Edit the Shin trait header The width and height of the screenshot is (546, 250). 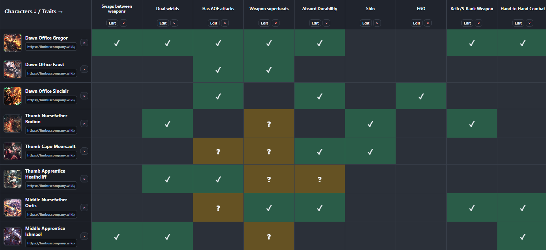point(366,23)
